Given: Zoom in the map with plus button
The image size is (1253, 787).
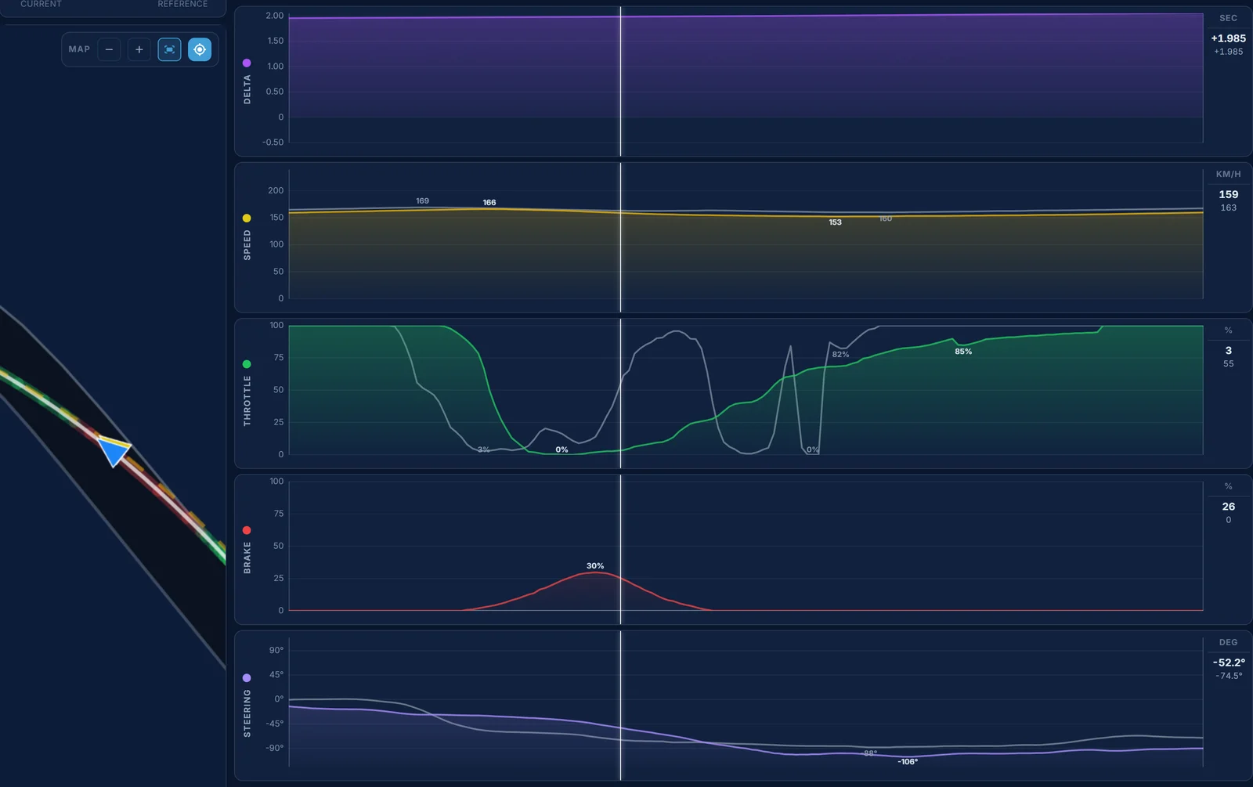Looking at the screenshot, I should click(139, 49).
